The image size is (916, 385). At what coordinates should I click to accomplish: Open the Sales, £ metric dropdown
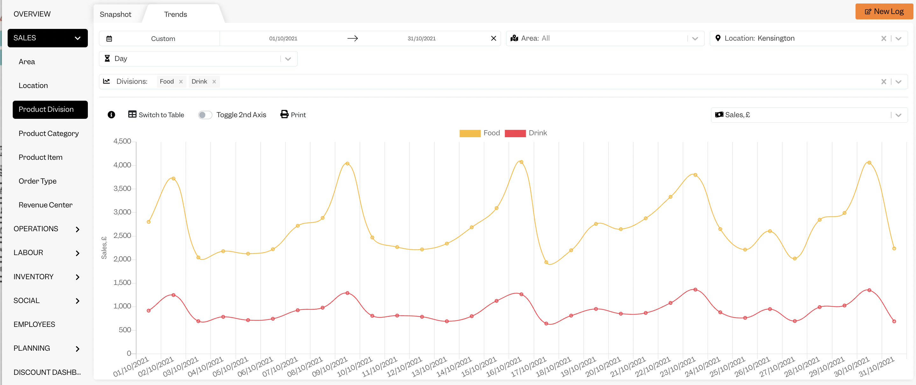tap(809, 115)
